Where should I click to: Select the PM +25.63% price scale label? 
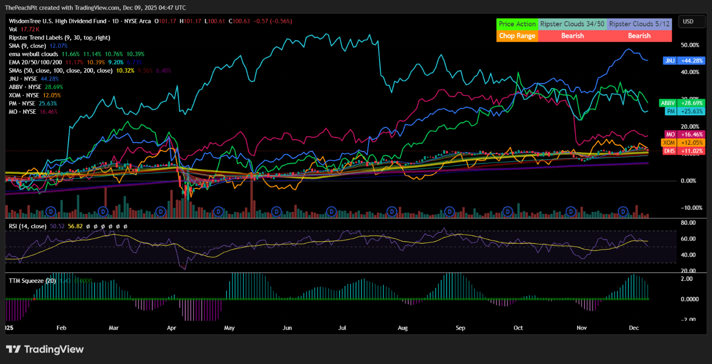(683, 111)
